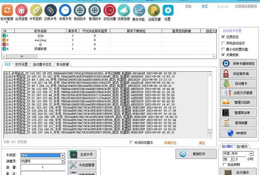Select software row maijing
260x175 pixels.
pyautogui.click(x=109, y=40)
